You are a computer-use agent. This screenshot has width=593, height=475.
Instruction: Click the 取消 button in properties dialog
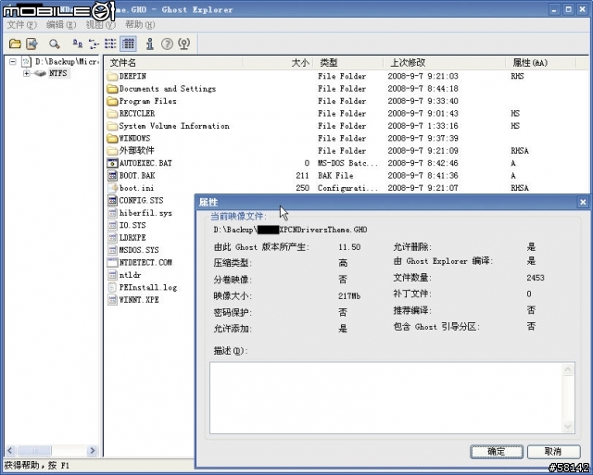(554, 452)
